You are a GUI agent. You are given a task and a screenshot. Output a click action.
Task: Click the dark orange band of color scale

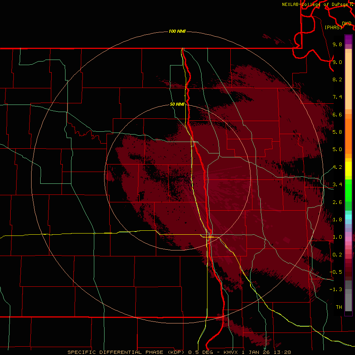pyautogui.click(x=348, y=136)
